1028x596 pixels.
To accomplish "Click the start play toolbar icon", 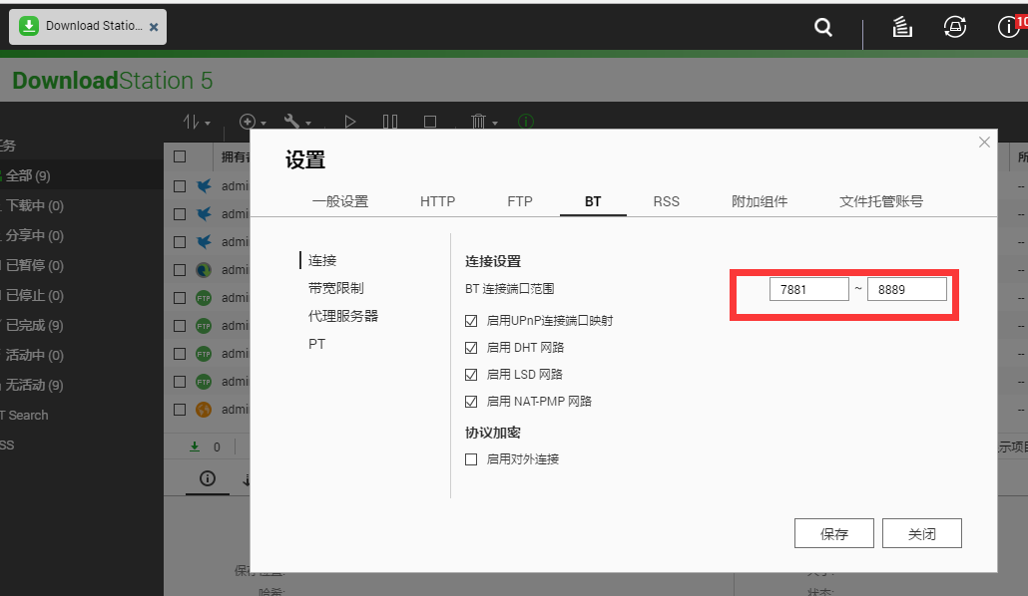I will coord(350,122).
